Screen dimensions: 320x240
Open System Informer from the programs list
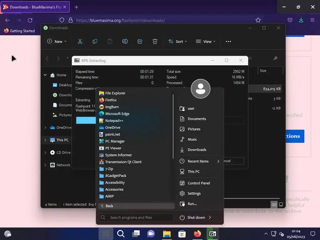(115, 155)
